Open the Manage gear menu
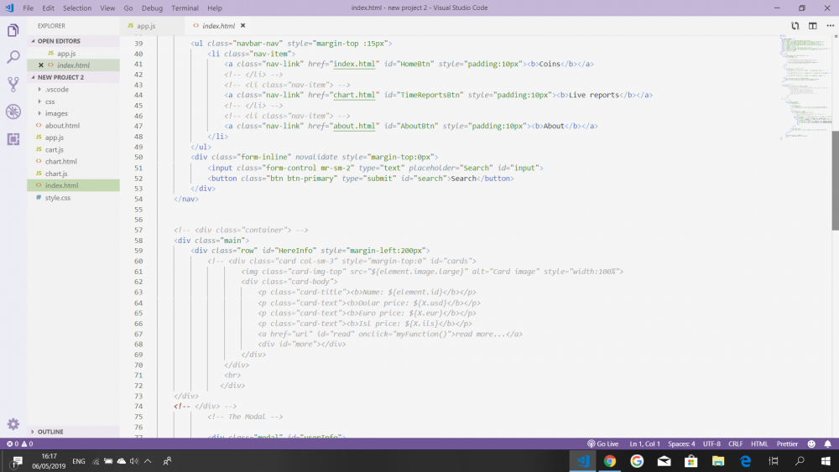Viewport: 839px width, 472px height. (x=13, y=424)
